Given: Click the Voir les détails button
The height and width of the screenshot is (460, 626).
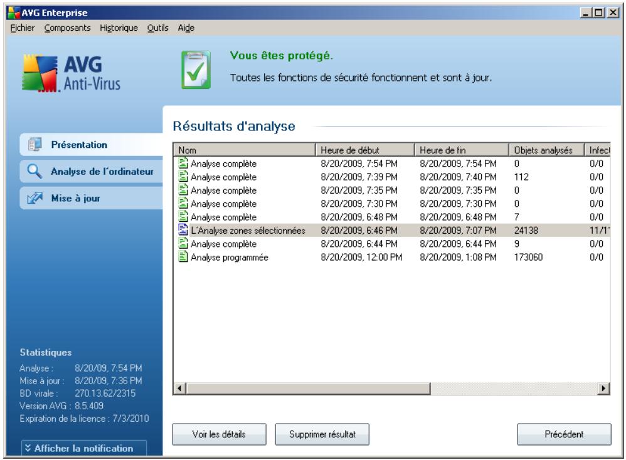Looking at the screenshot, I should (x=219, y=434).
